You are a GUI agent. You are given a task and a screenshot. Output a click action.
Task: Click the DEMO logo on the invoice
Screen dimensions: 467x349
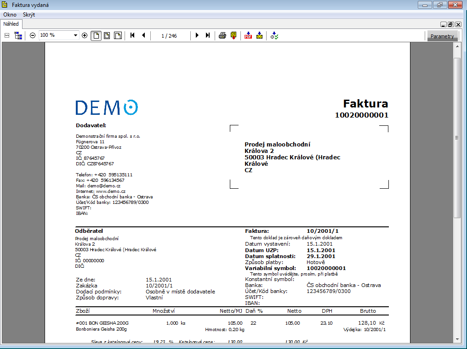coord(107,107)
